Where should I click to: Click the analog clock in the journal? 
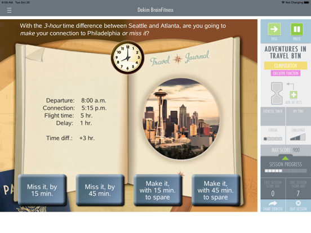click(127, 57)
